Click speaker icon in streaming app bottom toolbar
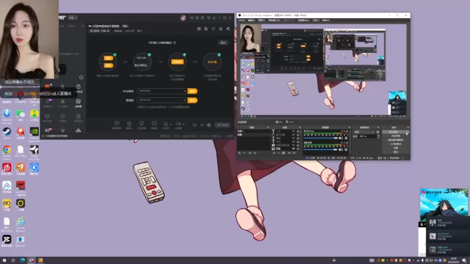The height and width of the screenshot is (264, 470). coord(179,124)
